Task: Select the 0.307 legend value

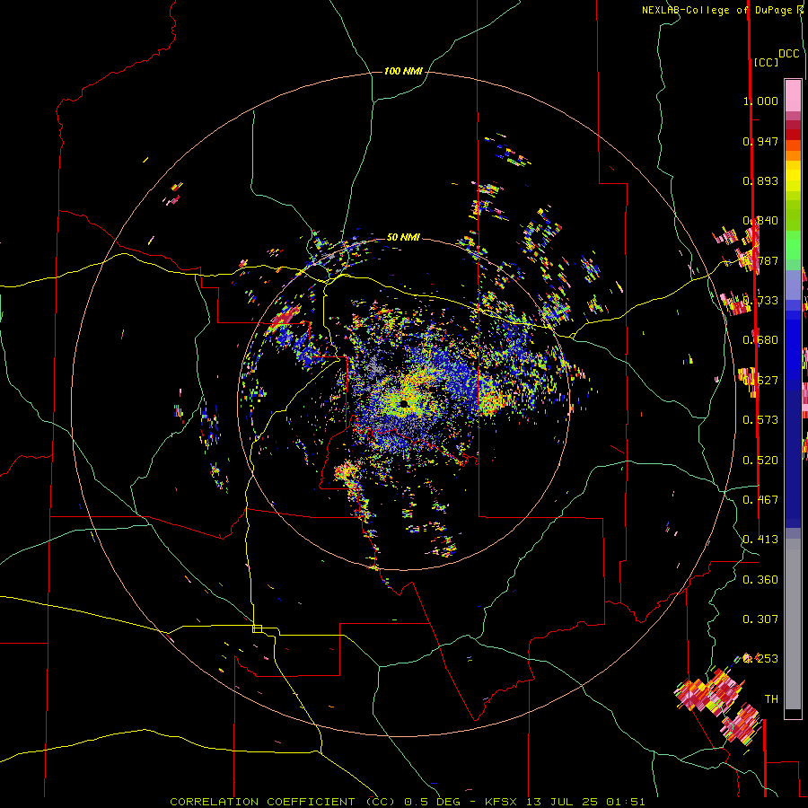Action: (760, 619)
